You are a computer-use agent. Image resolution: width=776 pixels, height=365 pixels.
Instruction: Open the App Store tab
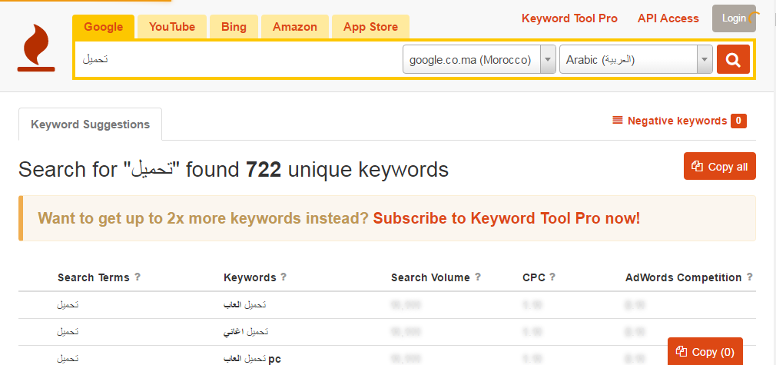tap(370, 27)
